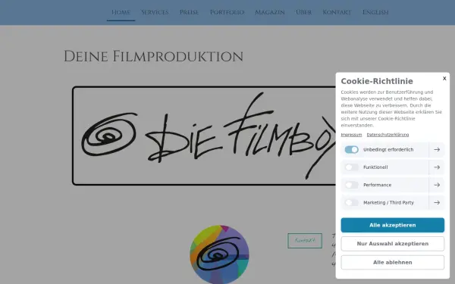Click the green-outlined Kontakt button

pos(305,241)
